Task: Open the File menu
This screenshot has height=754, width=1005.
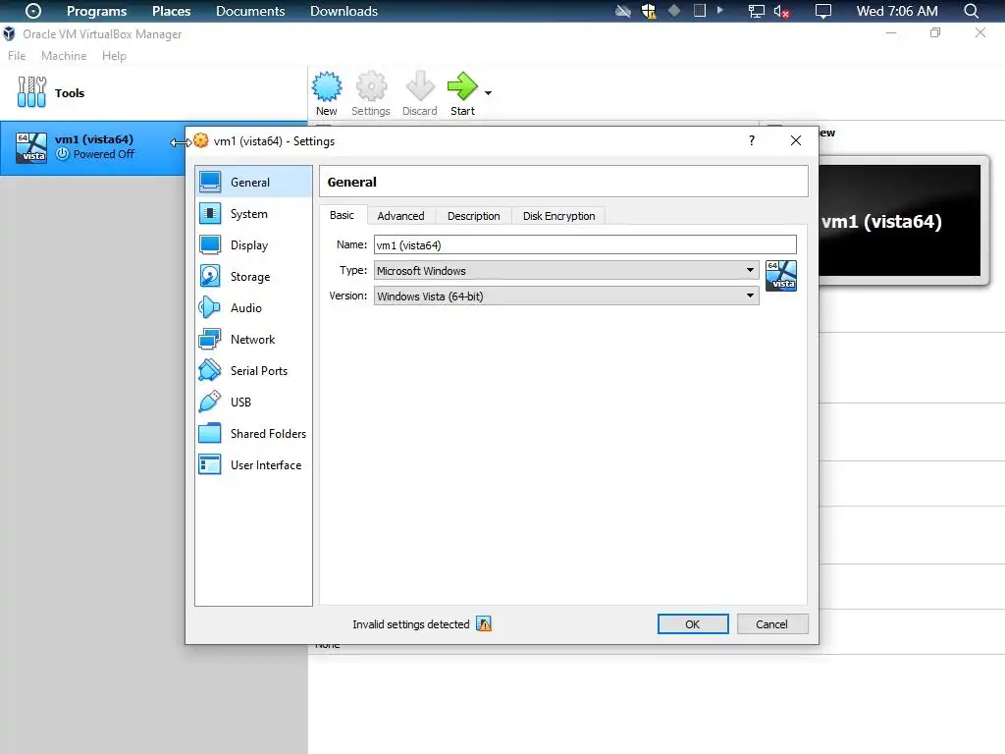Action: tap(17, 56)
